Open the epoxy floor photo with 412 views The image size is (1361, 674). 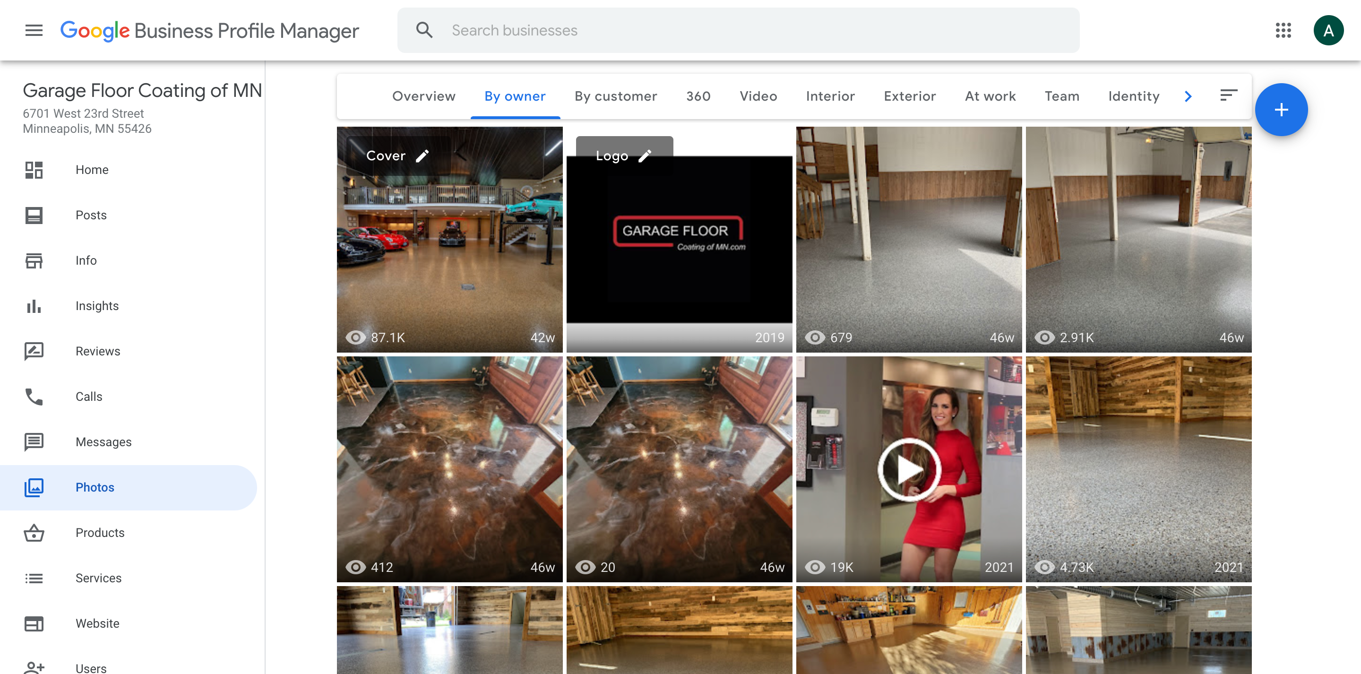tap(449, 469)
